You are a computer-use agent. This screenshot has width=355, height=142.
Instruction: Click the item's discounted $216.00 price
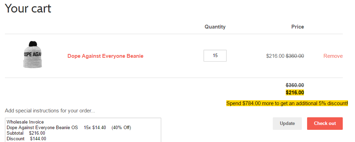[x=275, y=56]
